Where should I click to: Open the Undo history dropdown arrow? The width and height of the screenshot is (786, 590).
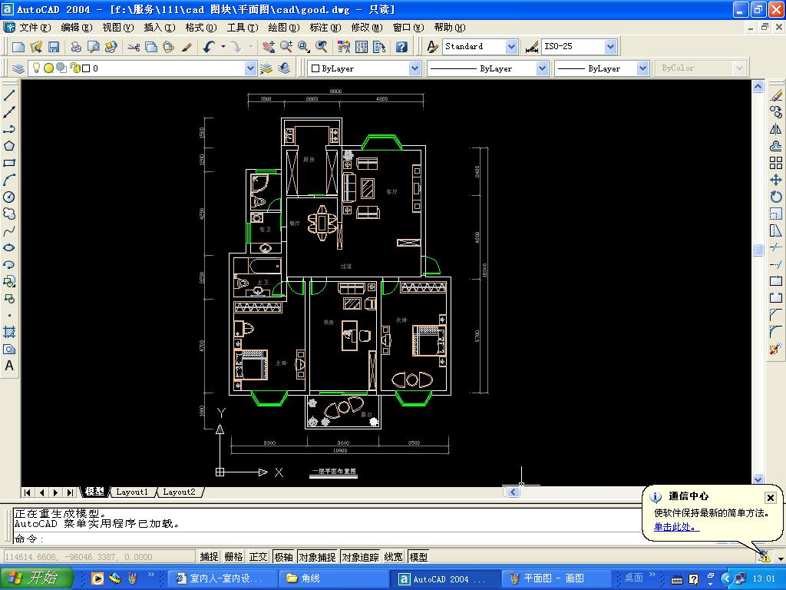pyautogui.click(x=223, y=47)
